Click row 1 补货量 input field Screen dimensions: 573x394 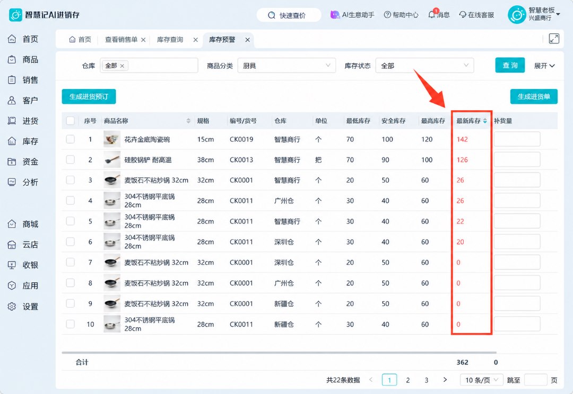pyautogui.click(x=517, y=139)
